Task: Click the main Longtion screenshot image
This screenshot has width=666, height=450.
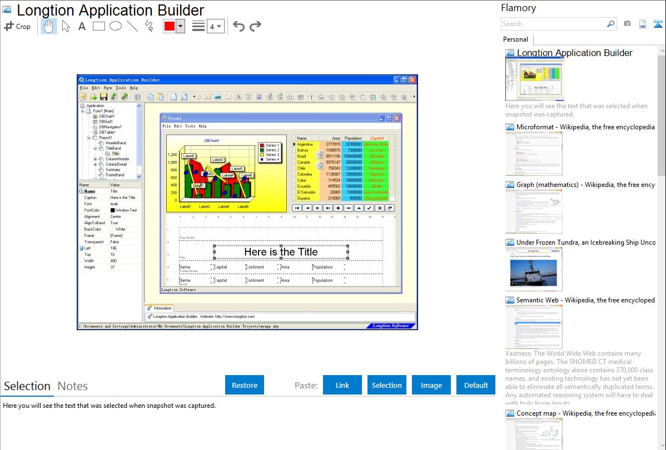Action: 247,203
